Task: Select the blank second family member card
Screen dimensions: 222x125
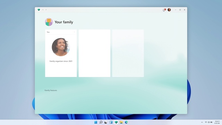Action: [94, 53]
